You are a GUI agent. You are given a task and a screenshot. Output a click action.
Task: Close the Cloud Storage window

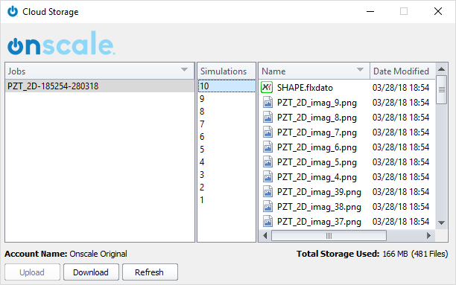click(x=438, y=12)
